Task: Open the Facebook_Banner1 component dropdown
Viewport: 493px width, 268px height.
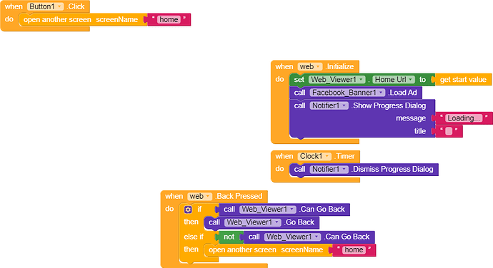Action: pos(347,93)
